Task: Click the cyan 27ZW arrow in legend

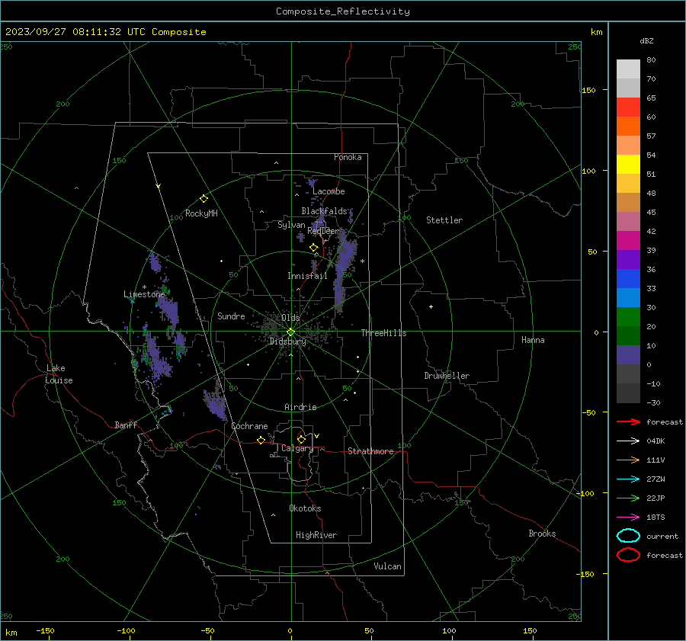Action: tap(628, 479)
